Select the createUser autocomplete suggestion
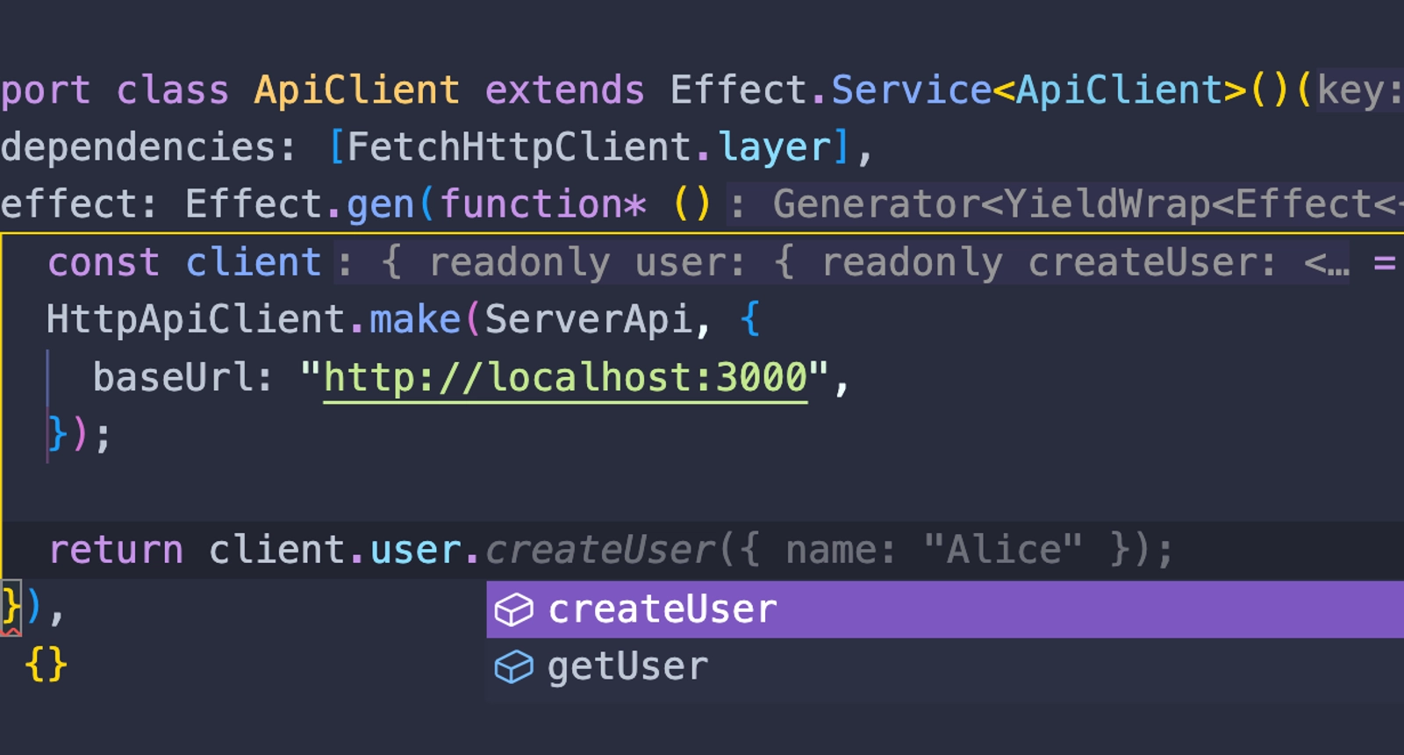 pyautogui.click(x=663, y=609)
